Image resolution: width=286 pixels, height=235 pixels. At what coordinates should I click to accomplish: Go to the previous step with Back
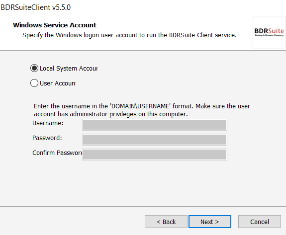166,222
